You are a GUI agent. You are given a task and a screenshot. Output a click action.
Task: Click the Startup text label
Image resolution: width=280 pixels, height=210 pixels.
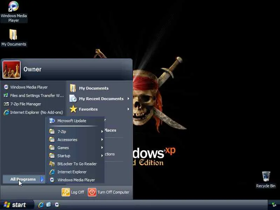coord(64,156)
